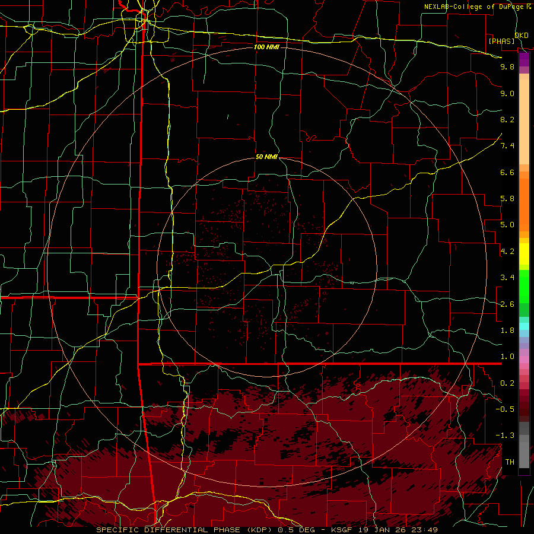This screenshot has height=534, width=534.
Task: Click the TH threshold legend label
Action: pos(510,462)
